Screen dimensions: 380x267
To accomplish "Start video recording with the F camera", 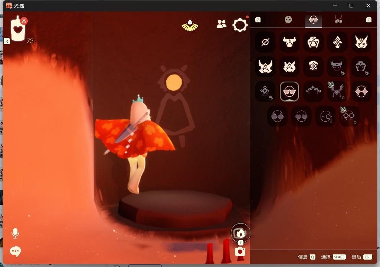I will [x=240, y=233].
